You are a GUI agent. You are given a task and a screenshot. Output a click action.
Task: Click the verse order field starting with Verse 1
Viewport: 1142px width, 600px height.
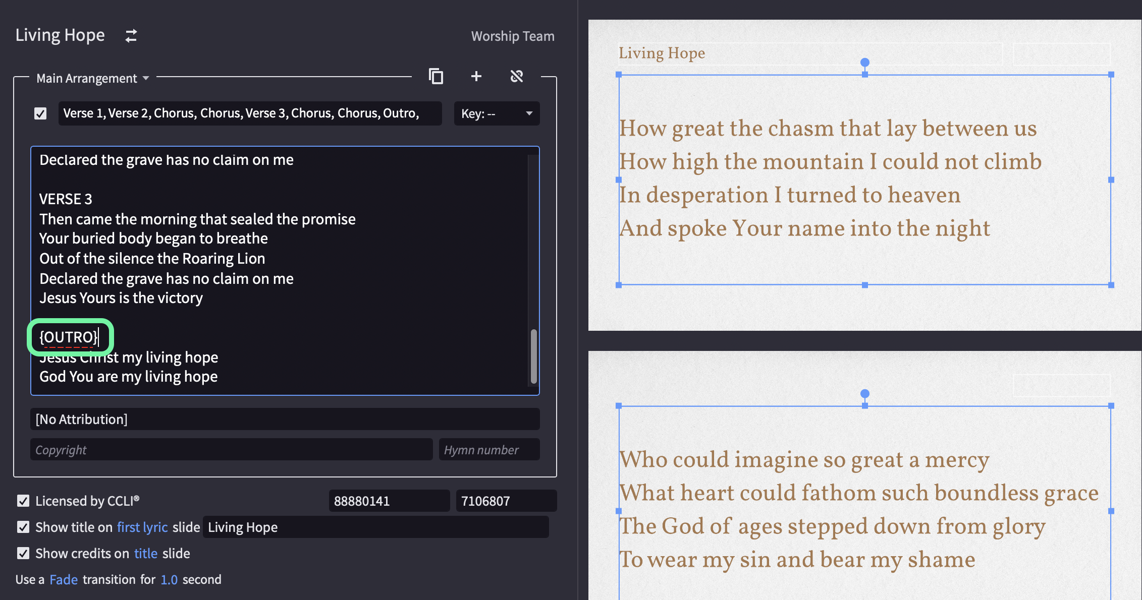(250, 113)
